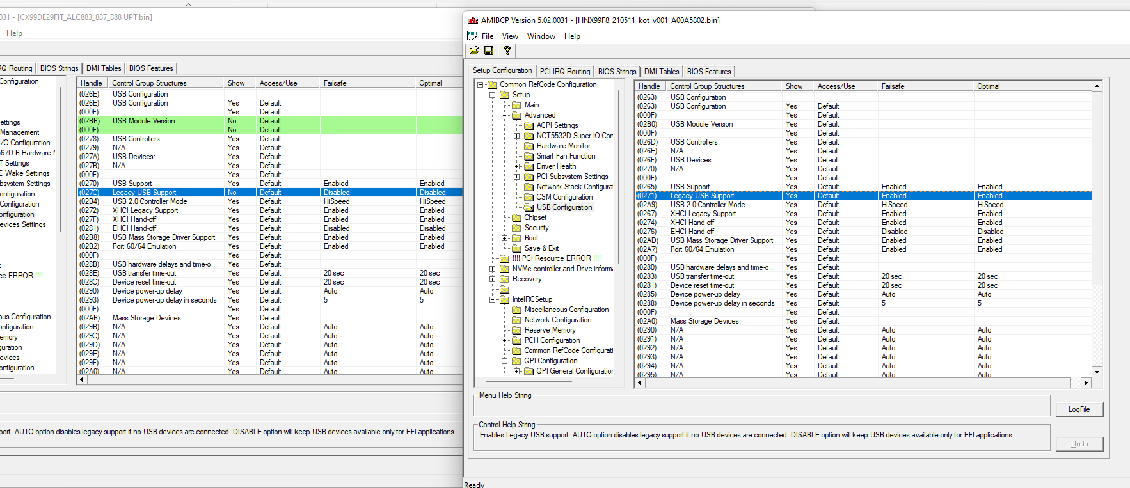Collapse the IntelRCSetup tree node

tap(493, 300)
